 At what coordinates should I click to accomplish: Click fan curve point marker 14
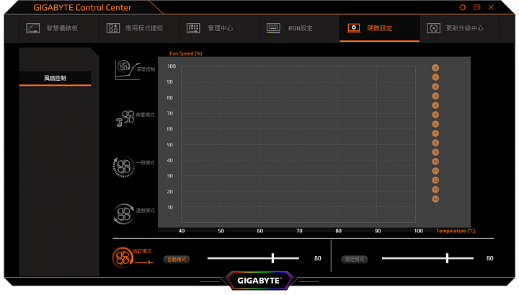pos(435,199)
